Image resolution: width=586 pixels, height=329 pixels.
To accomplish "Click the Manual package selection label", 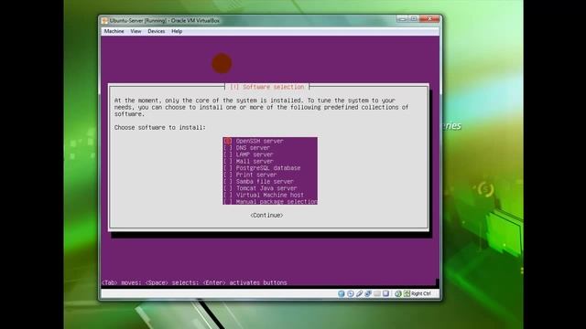I will click(277, 201).
